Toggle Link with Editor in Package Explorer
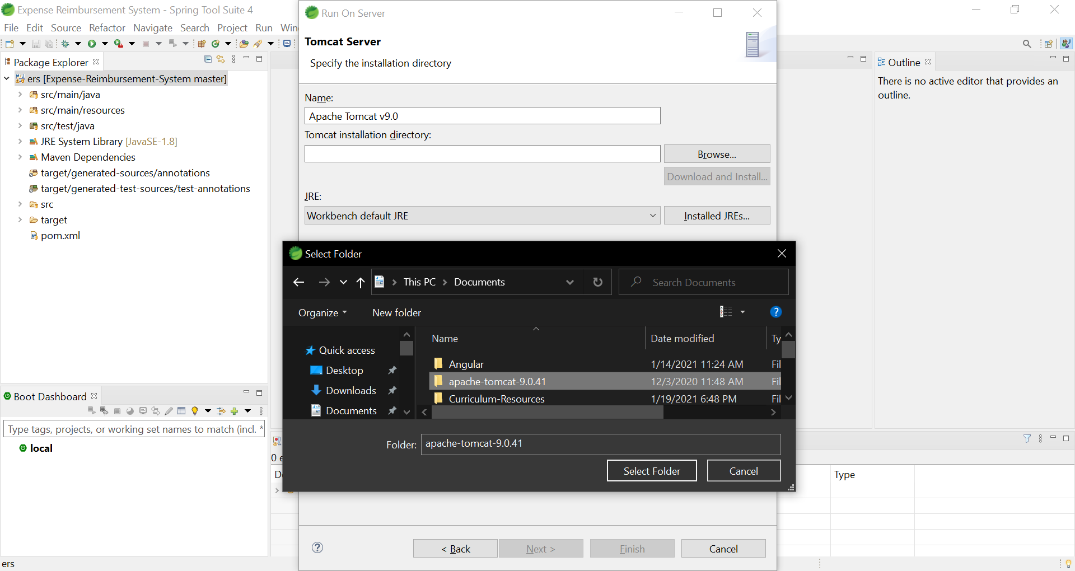 point(221,59)
